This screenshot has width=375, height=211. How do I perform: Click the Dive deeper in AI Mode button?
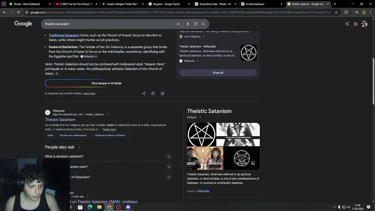click(x=107, y=83)
